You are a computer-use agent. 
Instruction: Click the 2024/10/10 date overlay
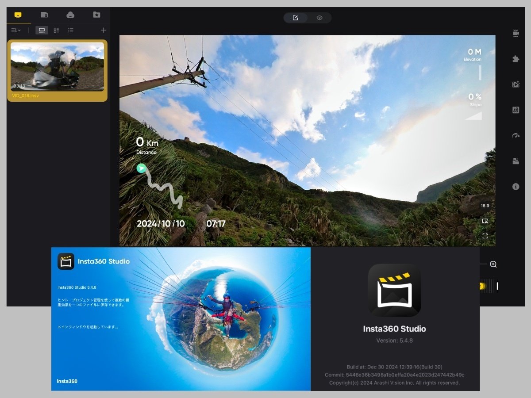point(161,224)
